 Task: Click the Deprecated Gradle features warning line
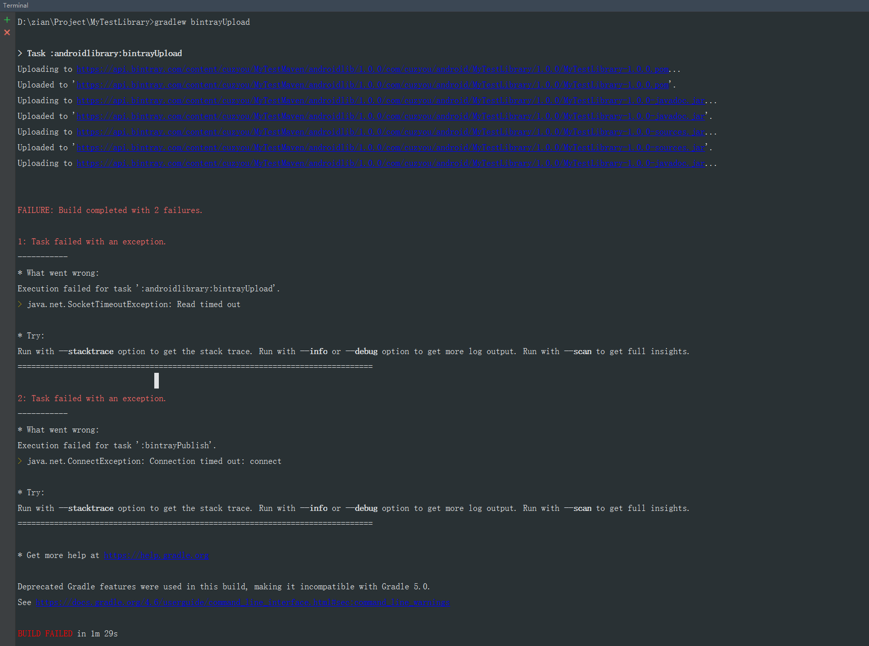click(224, 586)
